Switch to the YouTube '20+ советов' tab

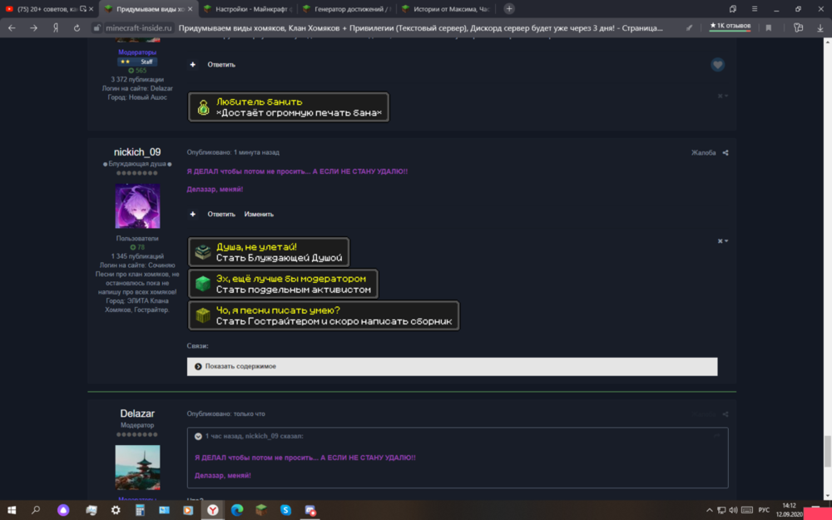tap(47, 9)
